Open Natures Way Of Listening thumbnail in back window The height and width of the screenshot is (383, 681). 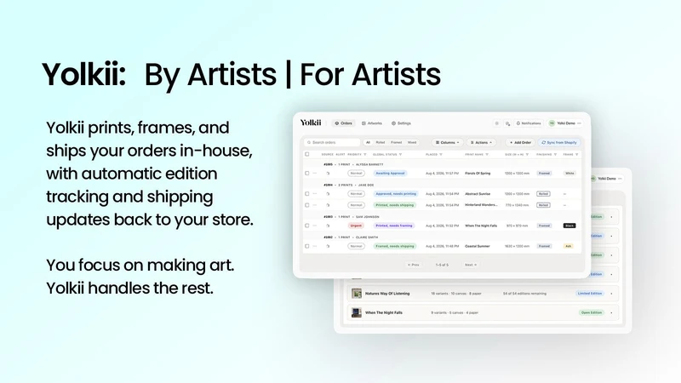[357, 294]
